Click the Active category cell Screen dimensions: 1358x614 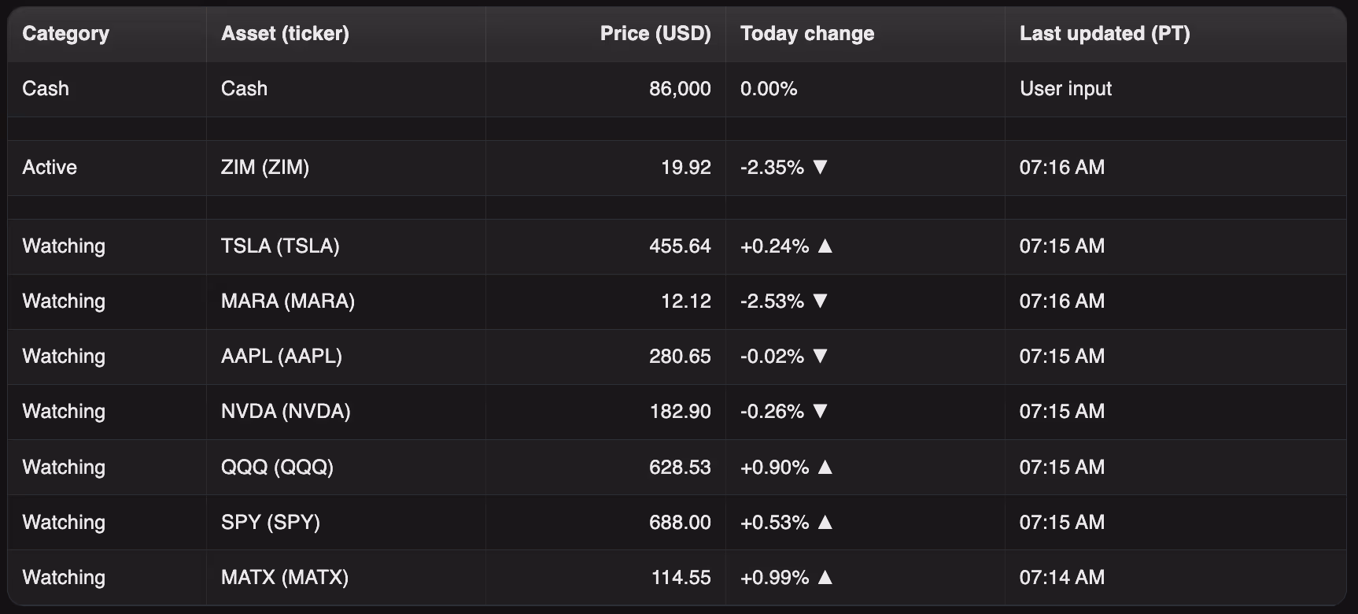coord(50,167)
